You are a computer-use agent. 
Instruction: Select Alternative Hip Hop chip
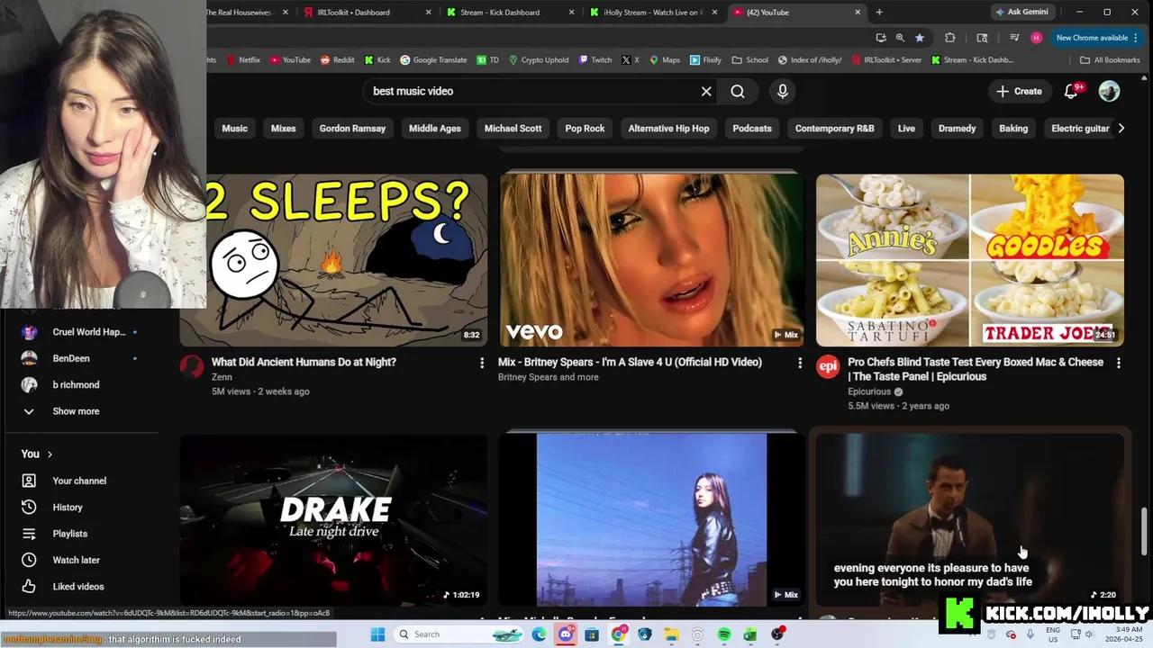point(668,128)
